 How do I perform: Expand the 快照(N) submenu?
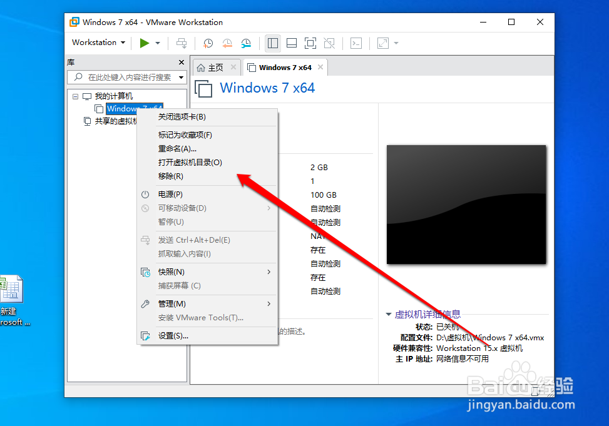(x=207, y=272)
